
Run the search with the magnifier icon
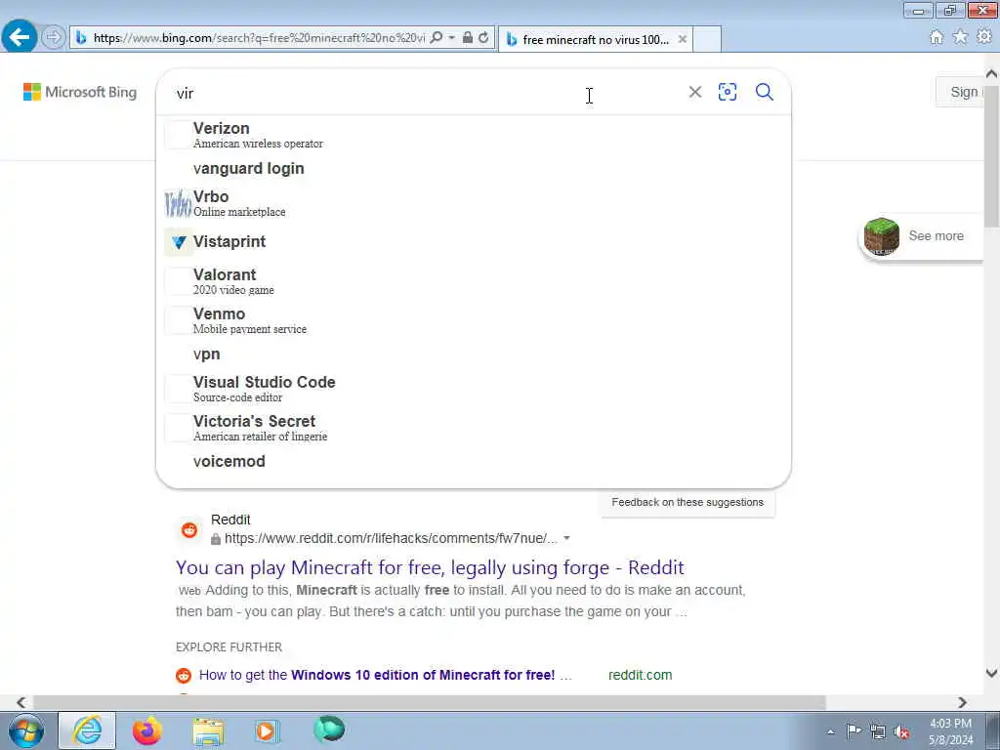coord(764,93)
